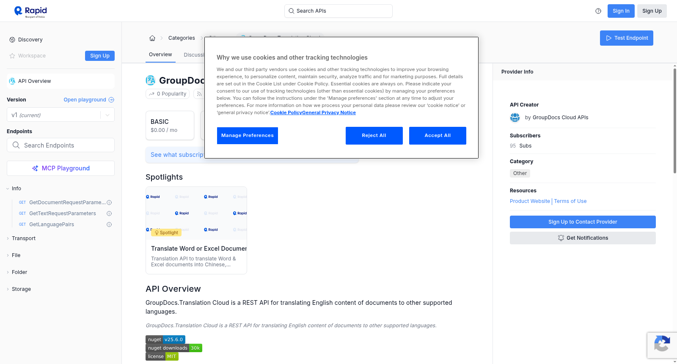677x364 pixels.
Task: Click the nuget v25.6.0 badge
Action: (165, 339)
